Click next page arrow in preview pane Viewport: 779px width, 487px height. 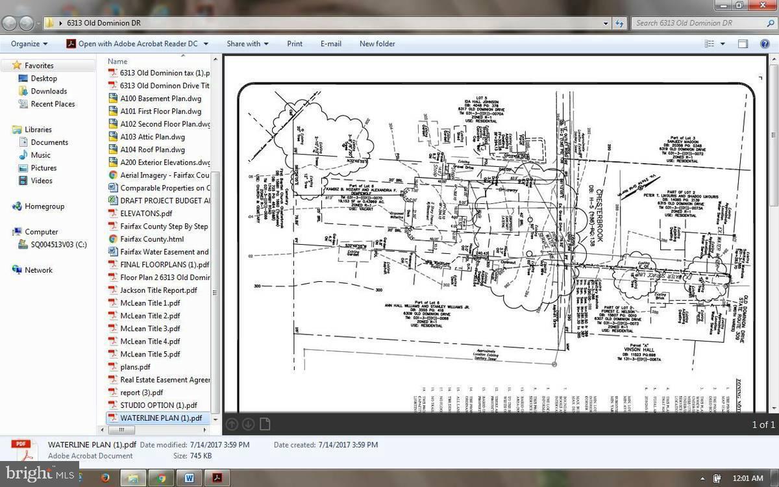point(248,424)
